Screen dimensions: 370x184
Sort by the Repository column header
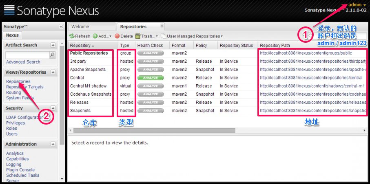[93, 46]
